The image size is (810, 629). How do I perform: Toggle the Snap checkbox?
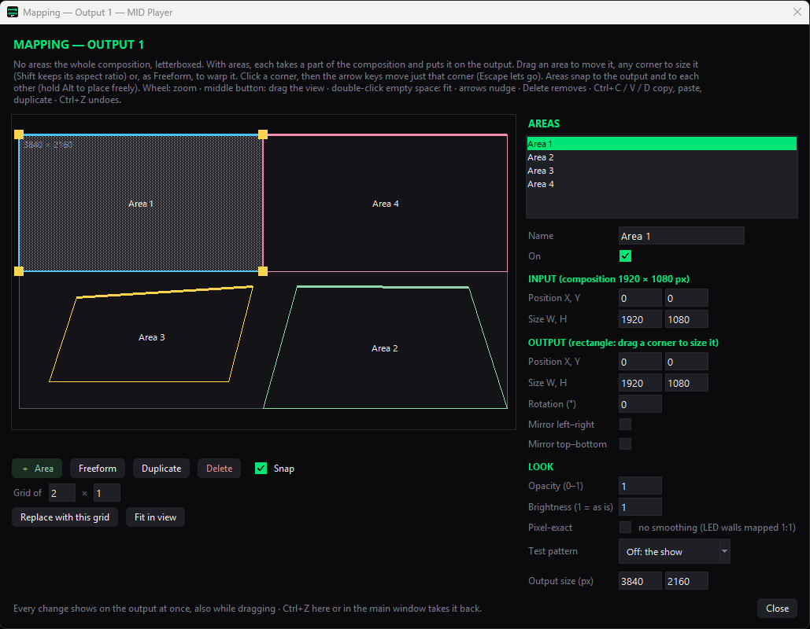261,468
